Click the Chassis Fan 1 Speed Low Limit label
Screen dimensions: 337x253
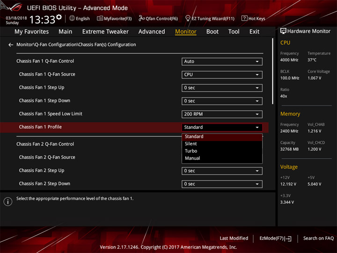click(51, 114)
